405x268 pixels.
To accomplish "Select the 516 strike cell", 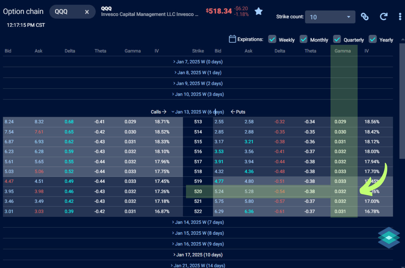I will pos(198,152).
